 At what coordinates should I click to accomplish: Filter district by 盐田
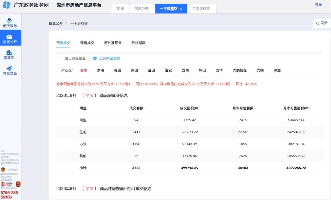coord(152,70)
